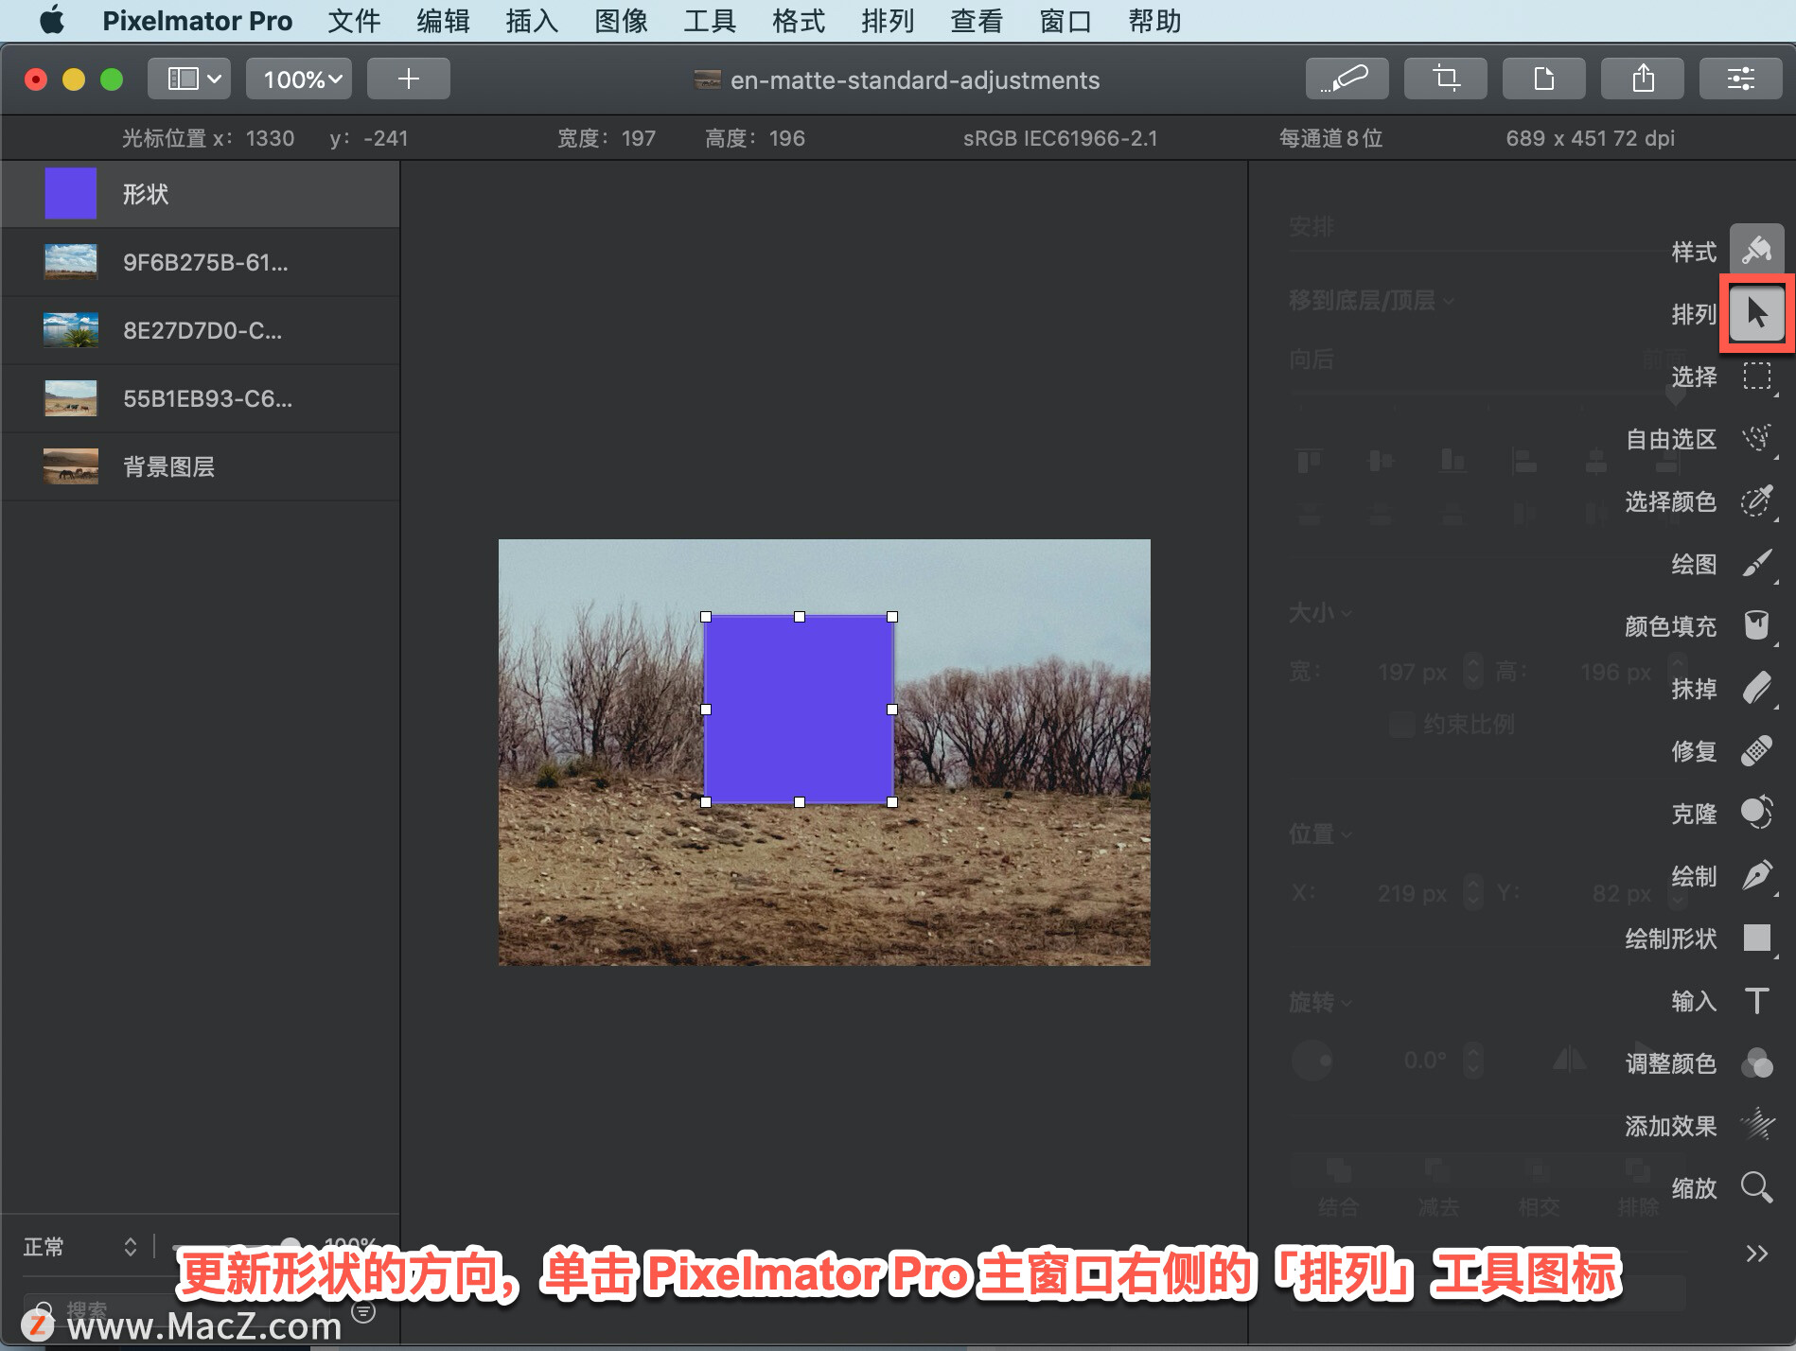Expand the 旋转 section header
Image resolution: width=1796 pixels, height=1351 pixels.
coord(1320,1003)
